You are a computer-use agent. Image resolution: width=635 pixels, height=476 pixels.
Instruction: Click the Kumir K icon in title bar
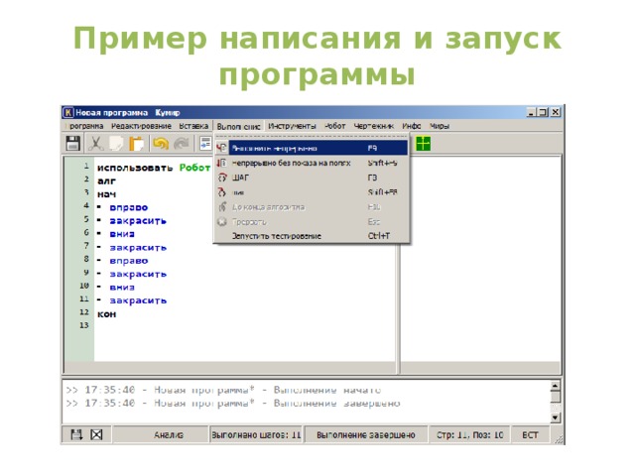(x=68, y=112)
